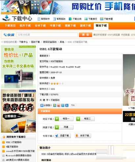Start 快车下载 dedicated download
Viewport: 135px width, 162px height.
pyautogui.click(x=83, y=136)
